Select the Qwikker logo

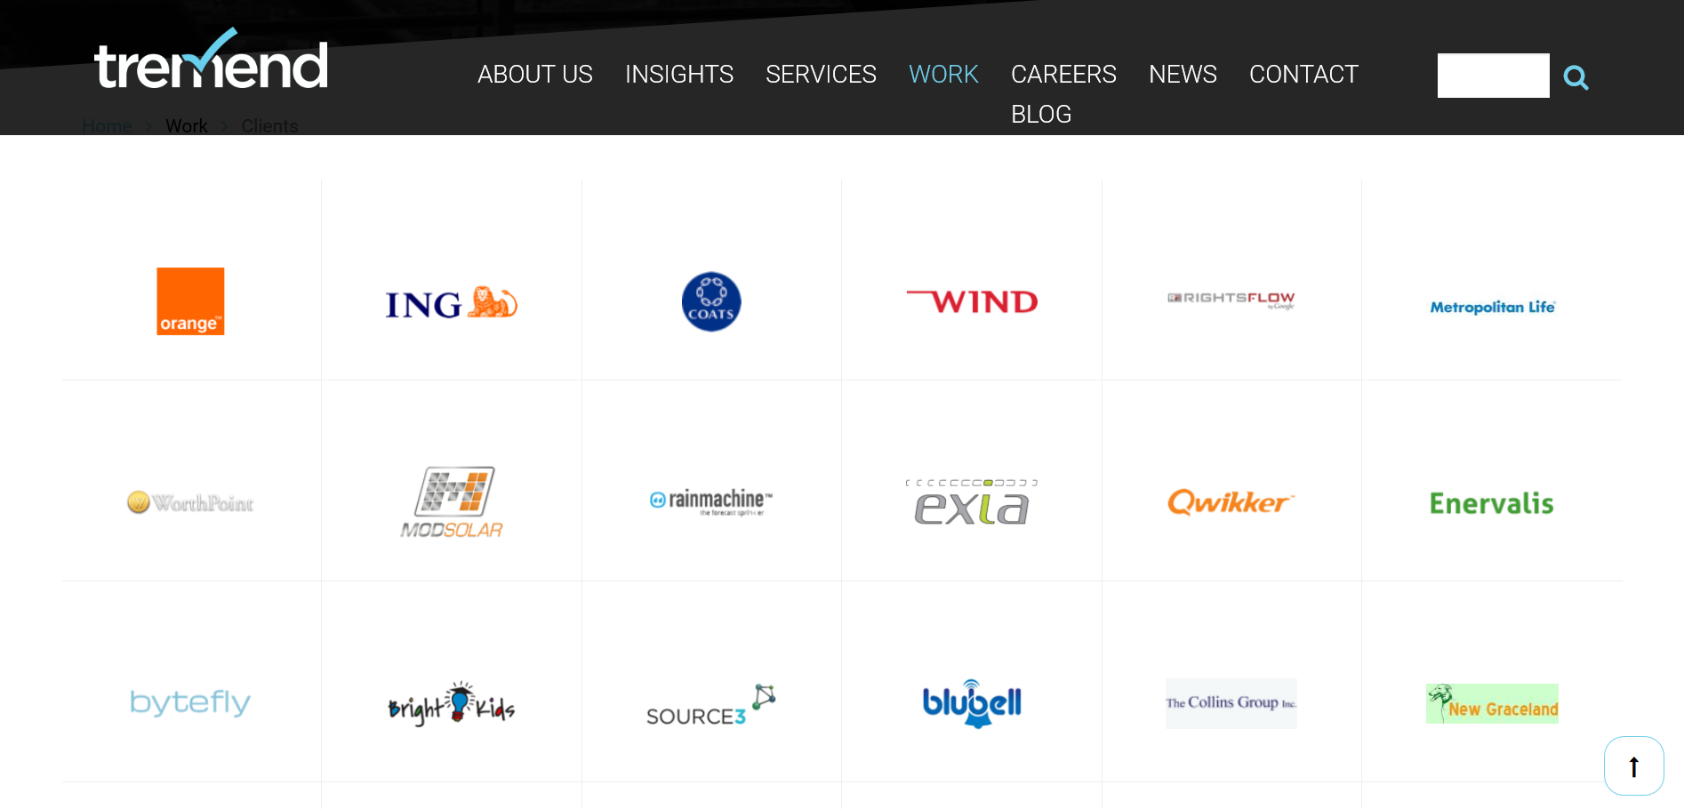[1231, 502]
